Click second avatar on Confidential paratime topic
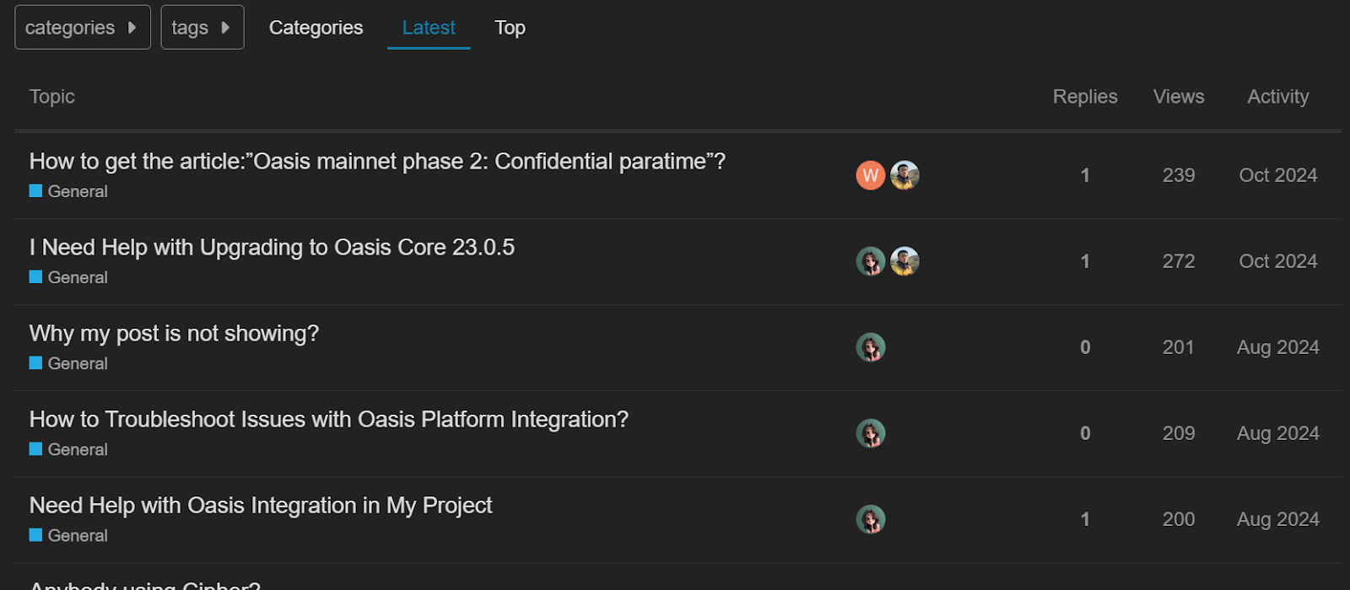Image resolution: width=1350 pixels, height=590 pixels. pyautogui.click(x=904, y=175)
